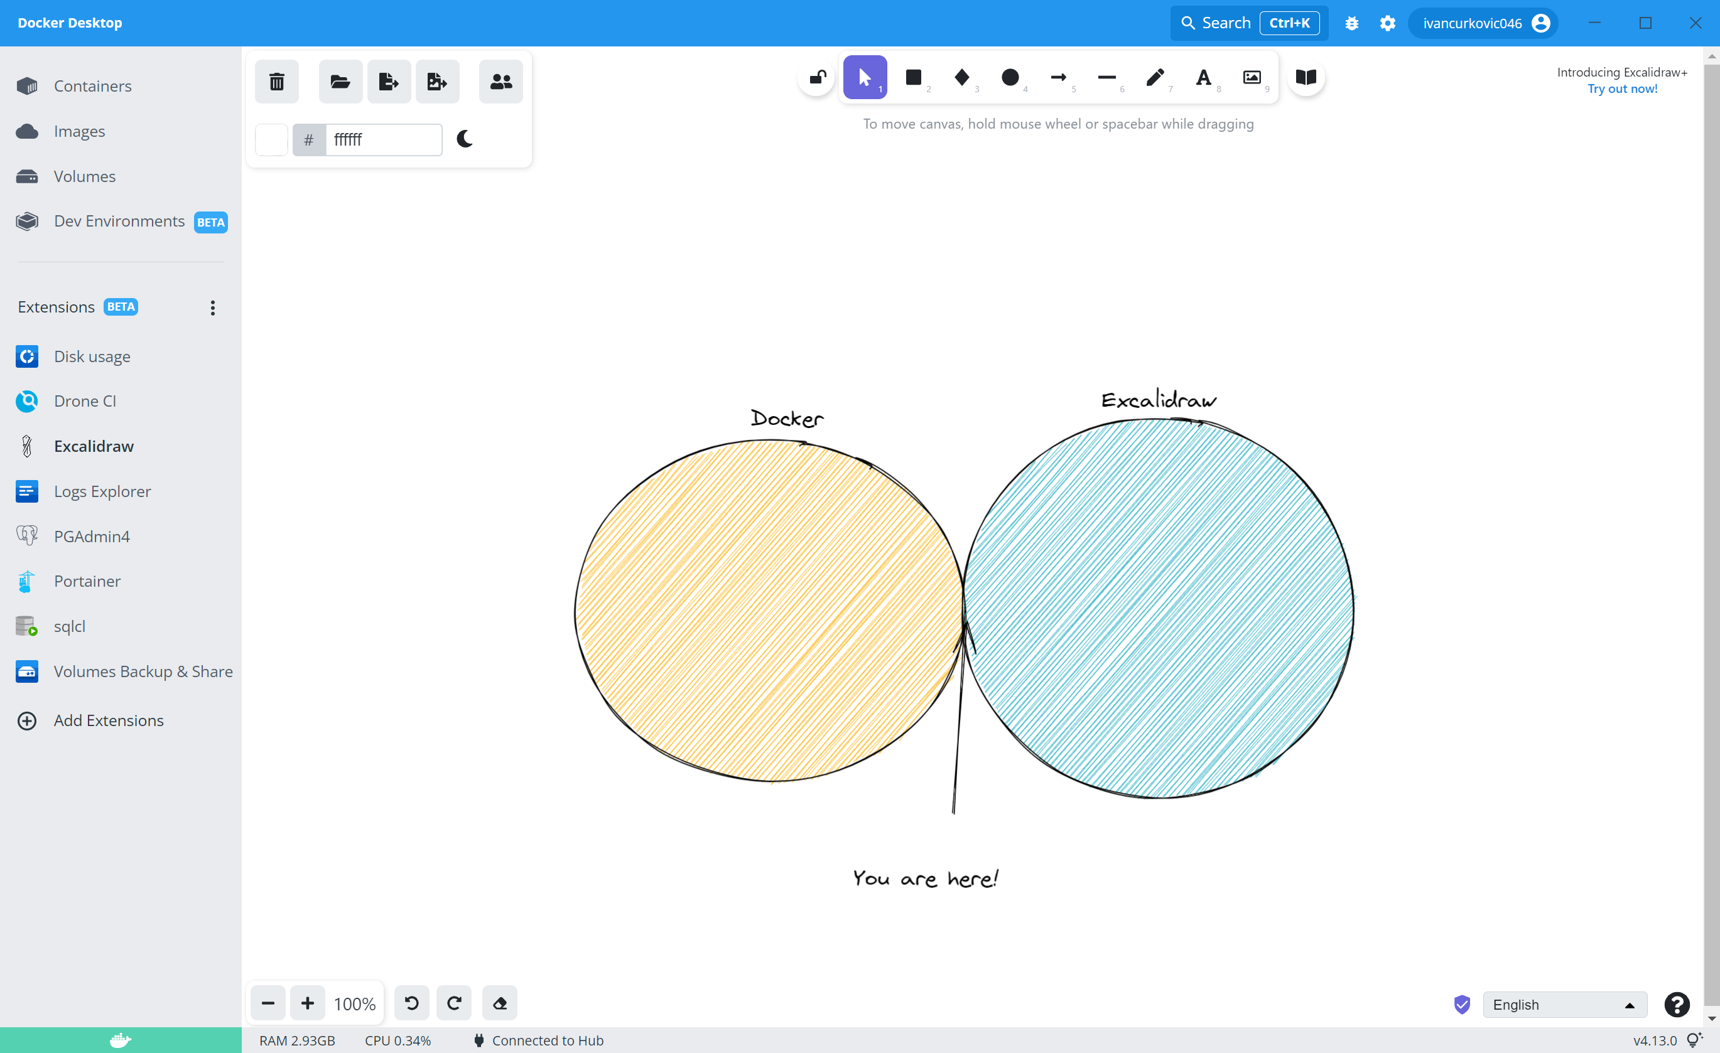
Task: Open canvas background color swatch
Action: [271, 139]
